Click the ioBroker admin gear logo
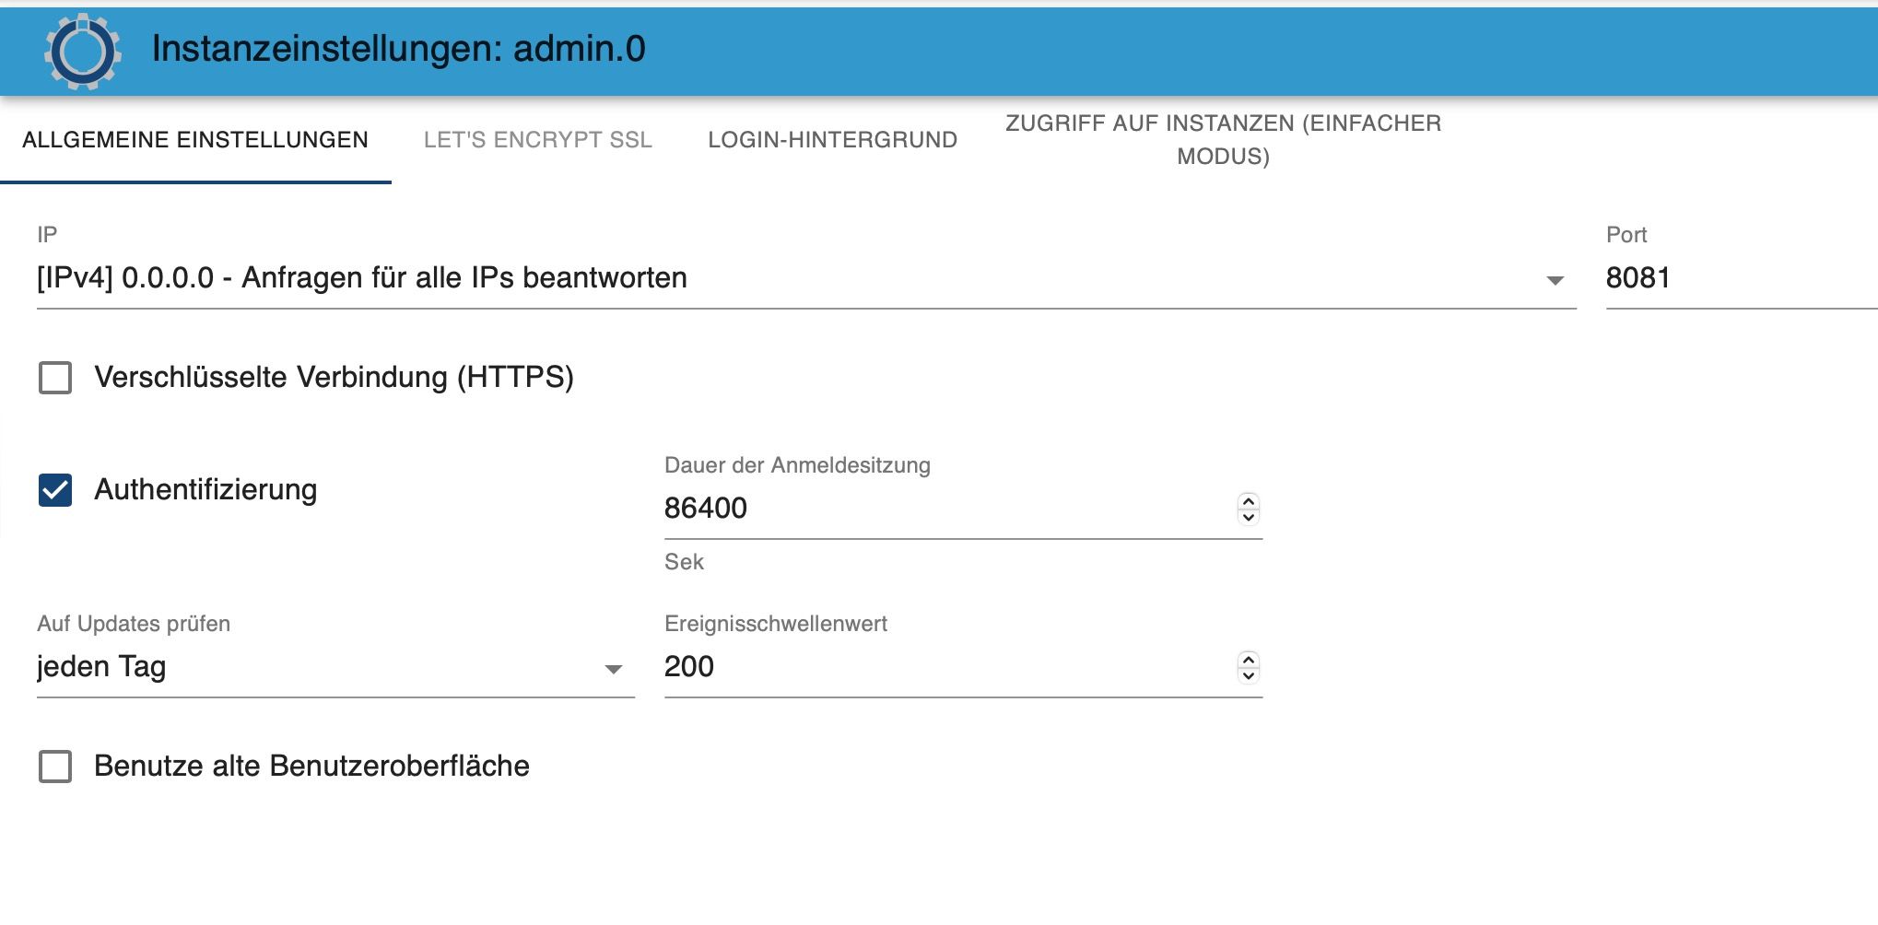 point(82,52)
